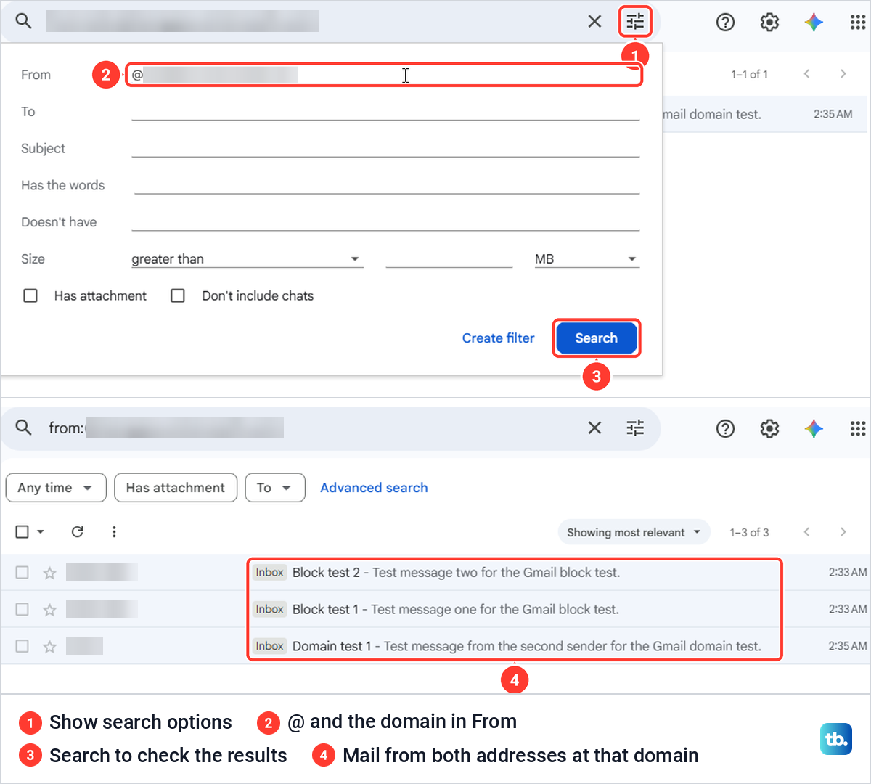The image size is (871, 784).
Task: Click the size value input field
Action: coord(449,259)
